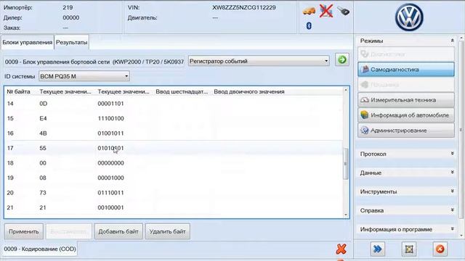The image size is (465, 261).
Task: Click the blue double-arrow forward button
Action: (x=378, y=249)
